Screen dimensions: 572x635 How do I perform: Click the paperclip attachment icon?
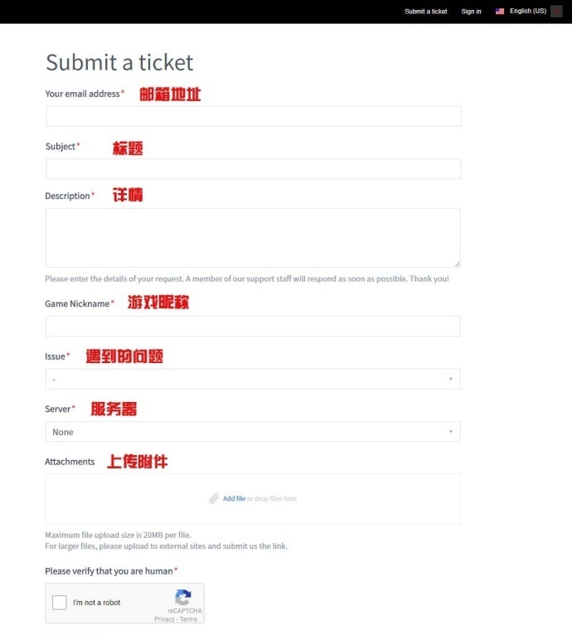coord(214,499)
